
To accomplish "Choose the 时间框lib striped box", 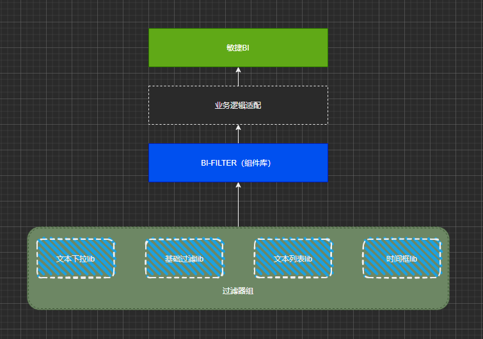I will (x=402, y=258).
